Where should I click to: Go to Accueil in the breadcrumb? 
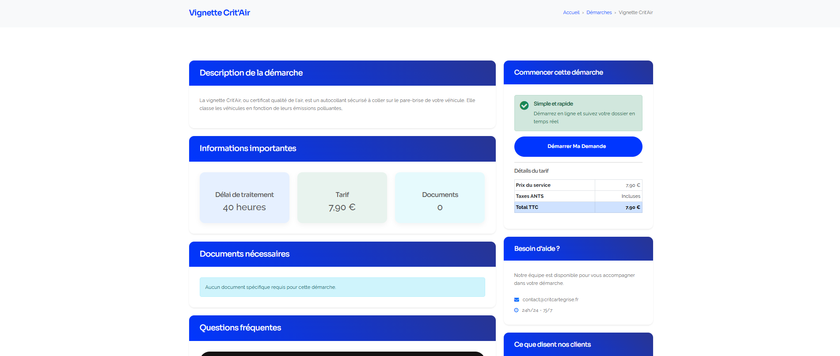(571, 13)
